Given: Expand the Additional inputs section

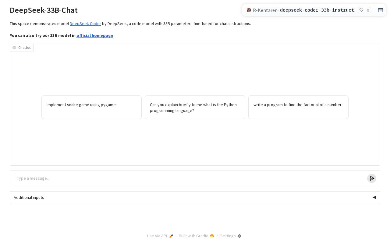Looking at the screenshot, I should coord(195,198).
